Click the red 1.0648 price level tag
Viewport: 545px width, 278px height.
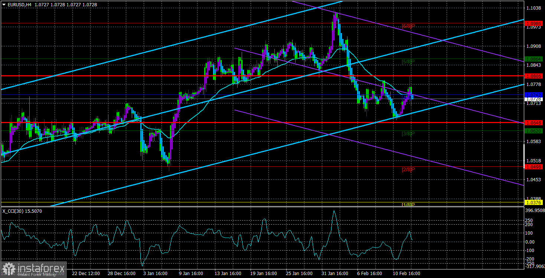pyautogui.click(x=534, y=122)
